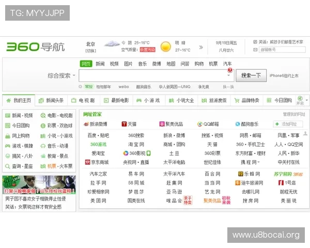Click the 换一换 link under search box
Viewport: 310px width, 248px height.
[x=228, y=87]
